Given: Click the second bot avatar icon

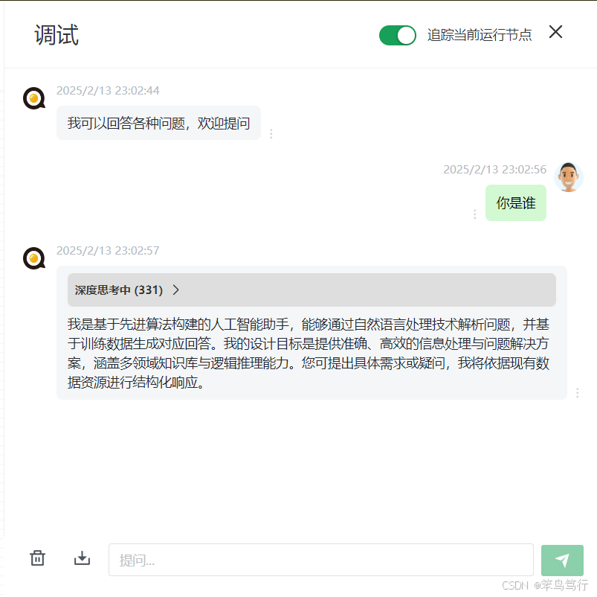Looking at the screenshot, I should (34, 258).
